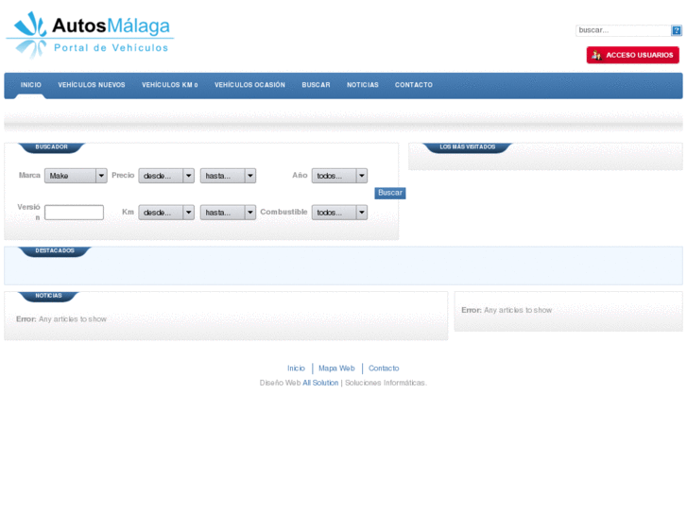Click error text in right side panel
This screenshot has width=687, height=515.
point(507,310)
